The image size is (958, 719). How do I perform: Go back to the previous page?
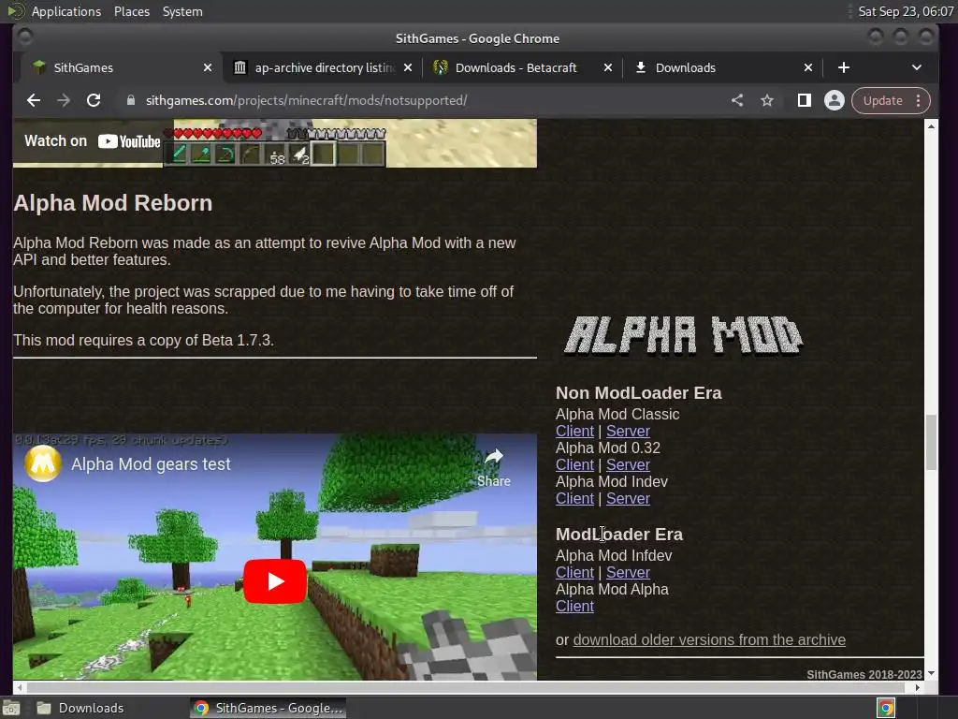(34, 100)
